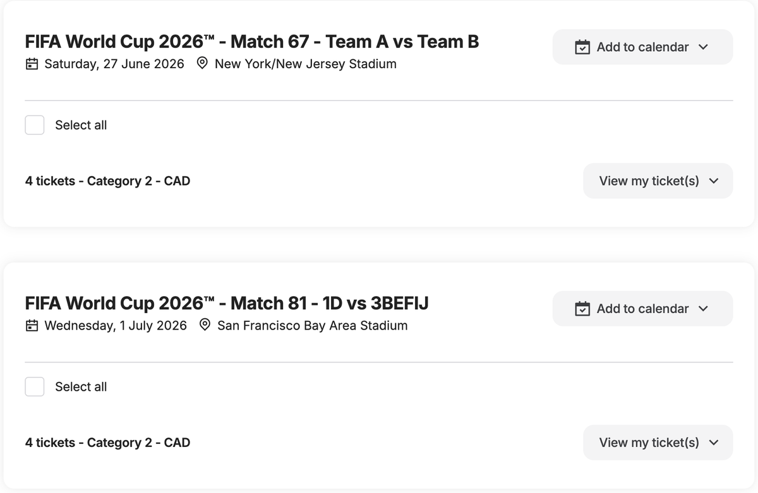Click the 4 tickets Category 2 CAD text for Match 81
Screen dimensions: 758x493
pyautogui.click(x=107, y=443)
